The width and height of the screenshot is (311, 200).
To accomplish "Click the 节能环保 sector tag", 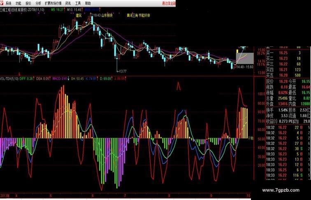I will point(144,16).
